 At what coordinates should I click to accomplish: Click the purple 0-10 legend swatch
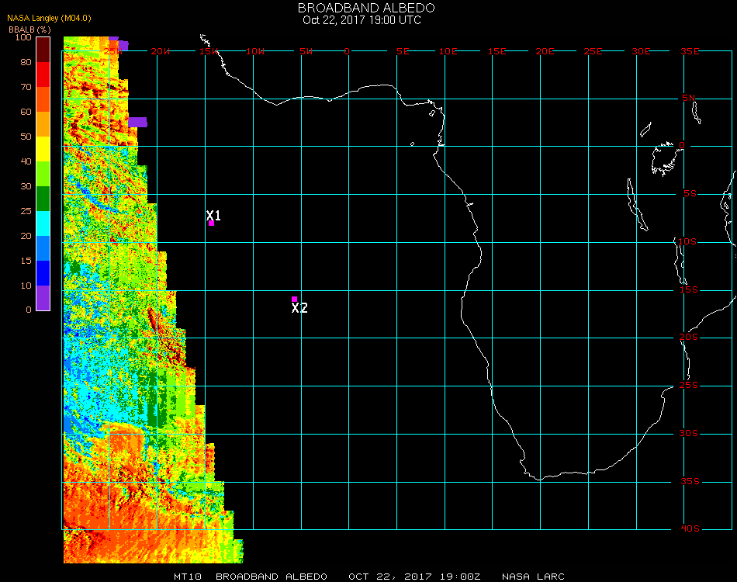pos(43,298)
